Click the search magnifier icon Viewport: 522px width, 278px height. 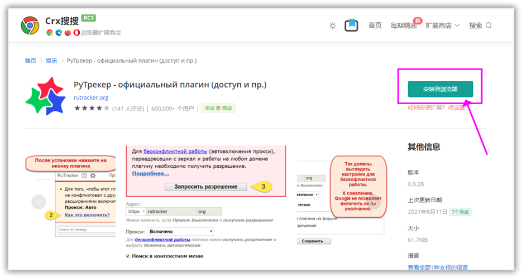click(x=489, y=26)
